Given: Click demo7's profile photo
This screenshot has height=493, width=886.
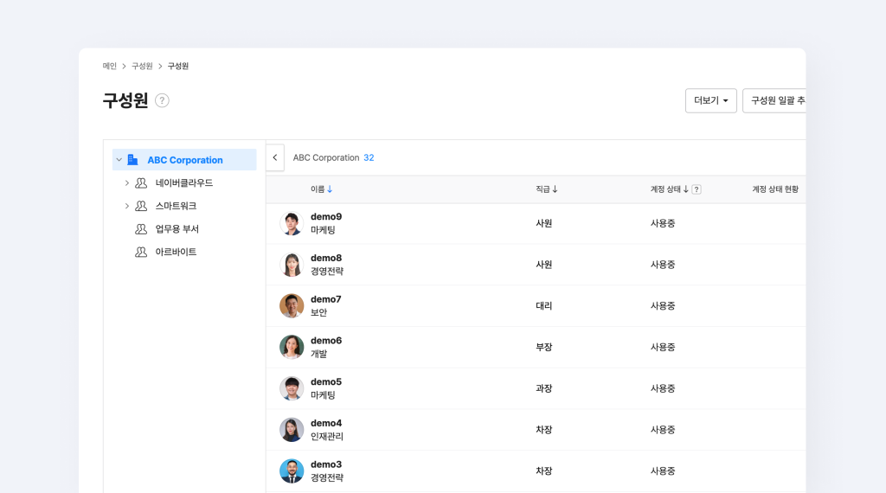Looking at the screenshot, I should pos(292,306).
